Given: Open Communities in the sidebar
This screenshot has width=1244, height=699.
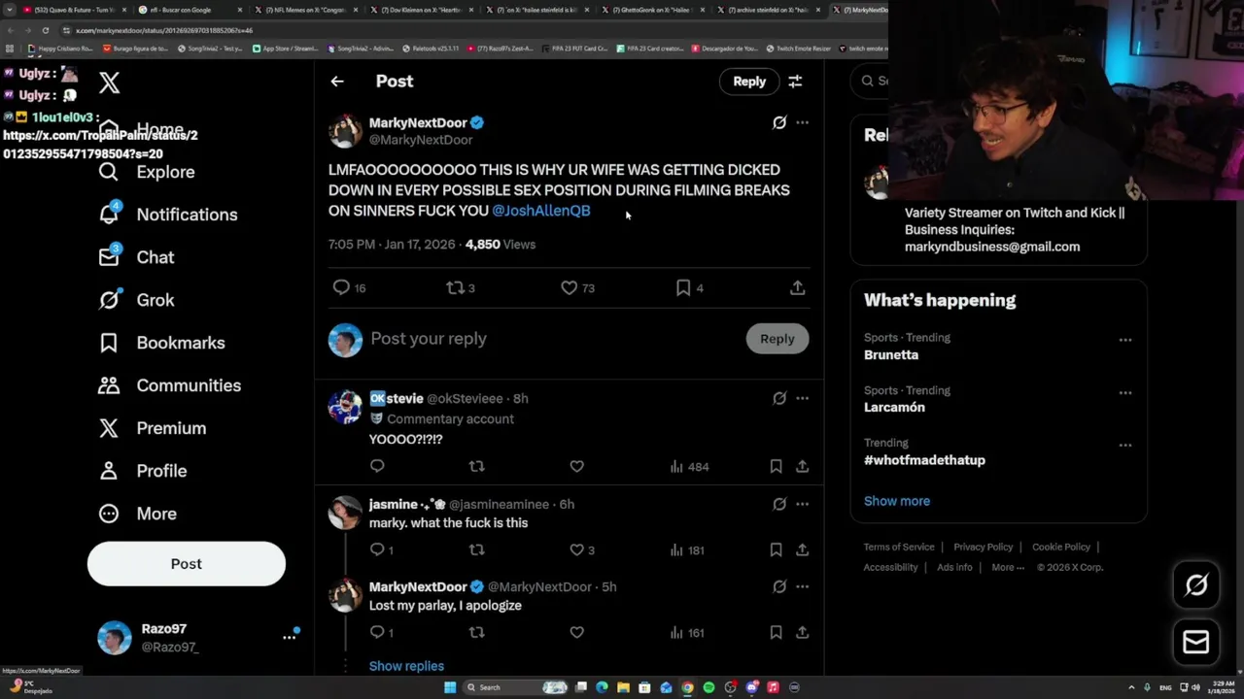Looking at the screenshot, I should [x=169, y=385].
